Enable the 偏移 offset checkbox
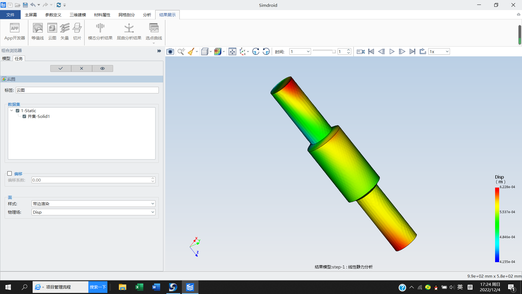The image size is (522, 294). pyautogui.click(x=10, y=173)
